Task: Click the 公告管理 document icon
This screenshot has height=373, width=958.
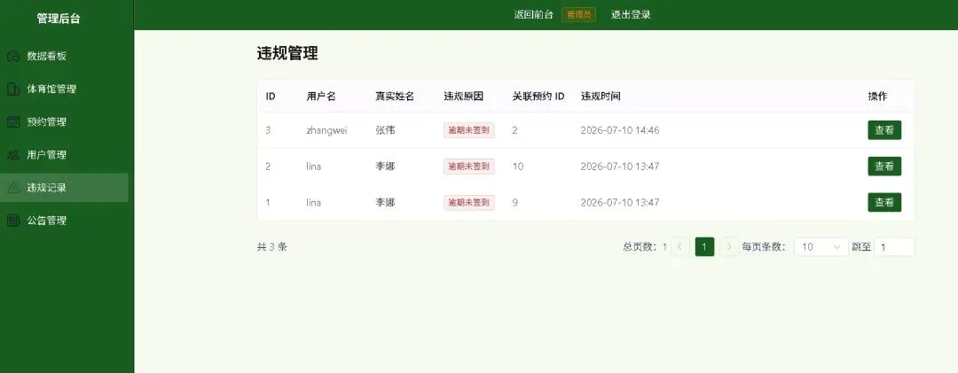Action: click(12, 221)
